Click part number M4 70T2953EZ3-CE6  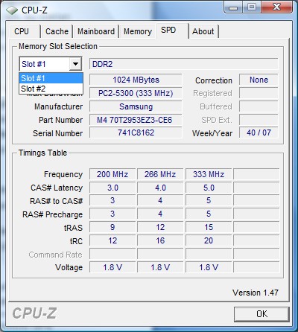pyautogui.click(x=136, y=120)
